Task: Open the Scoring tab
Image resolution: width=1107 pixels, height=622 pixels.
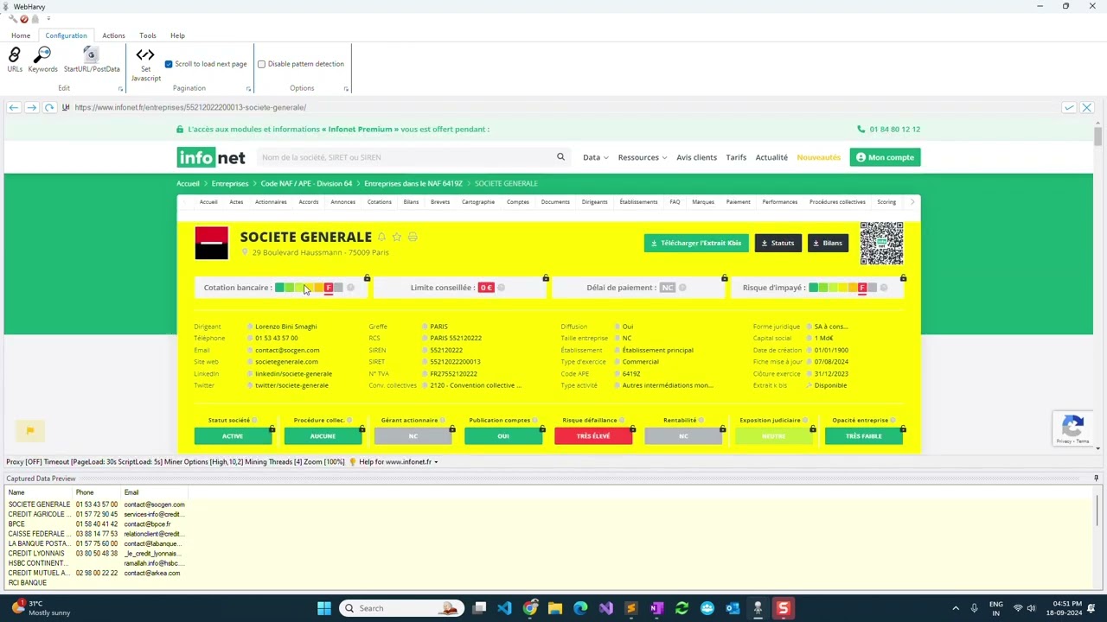Action: pos(886,202)
